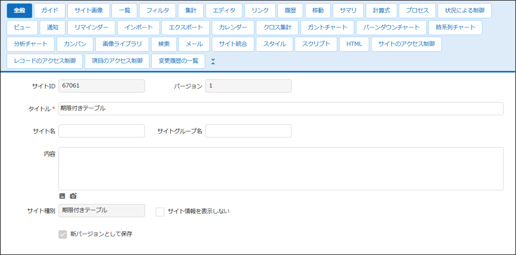Open the ガントチャート tab
Screen dimensions: 516x255
[x=327, y=28]
